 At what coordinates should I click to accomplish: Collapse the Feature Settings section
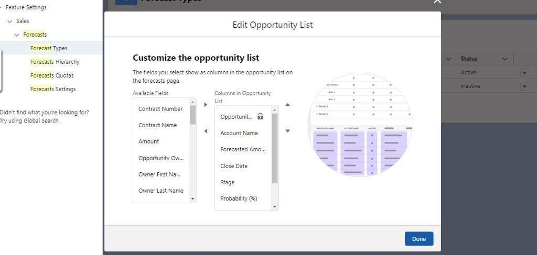(x=2, y=7)
